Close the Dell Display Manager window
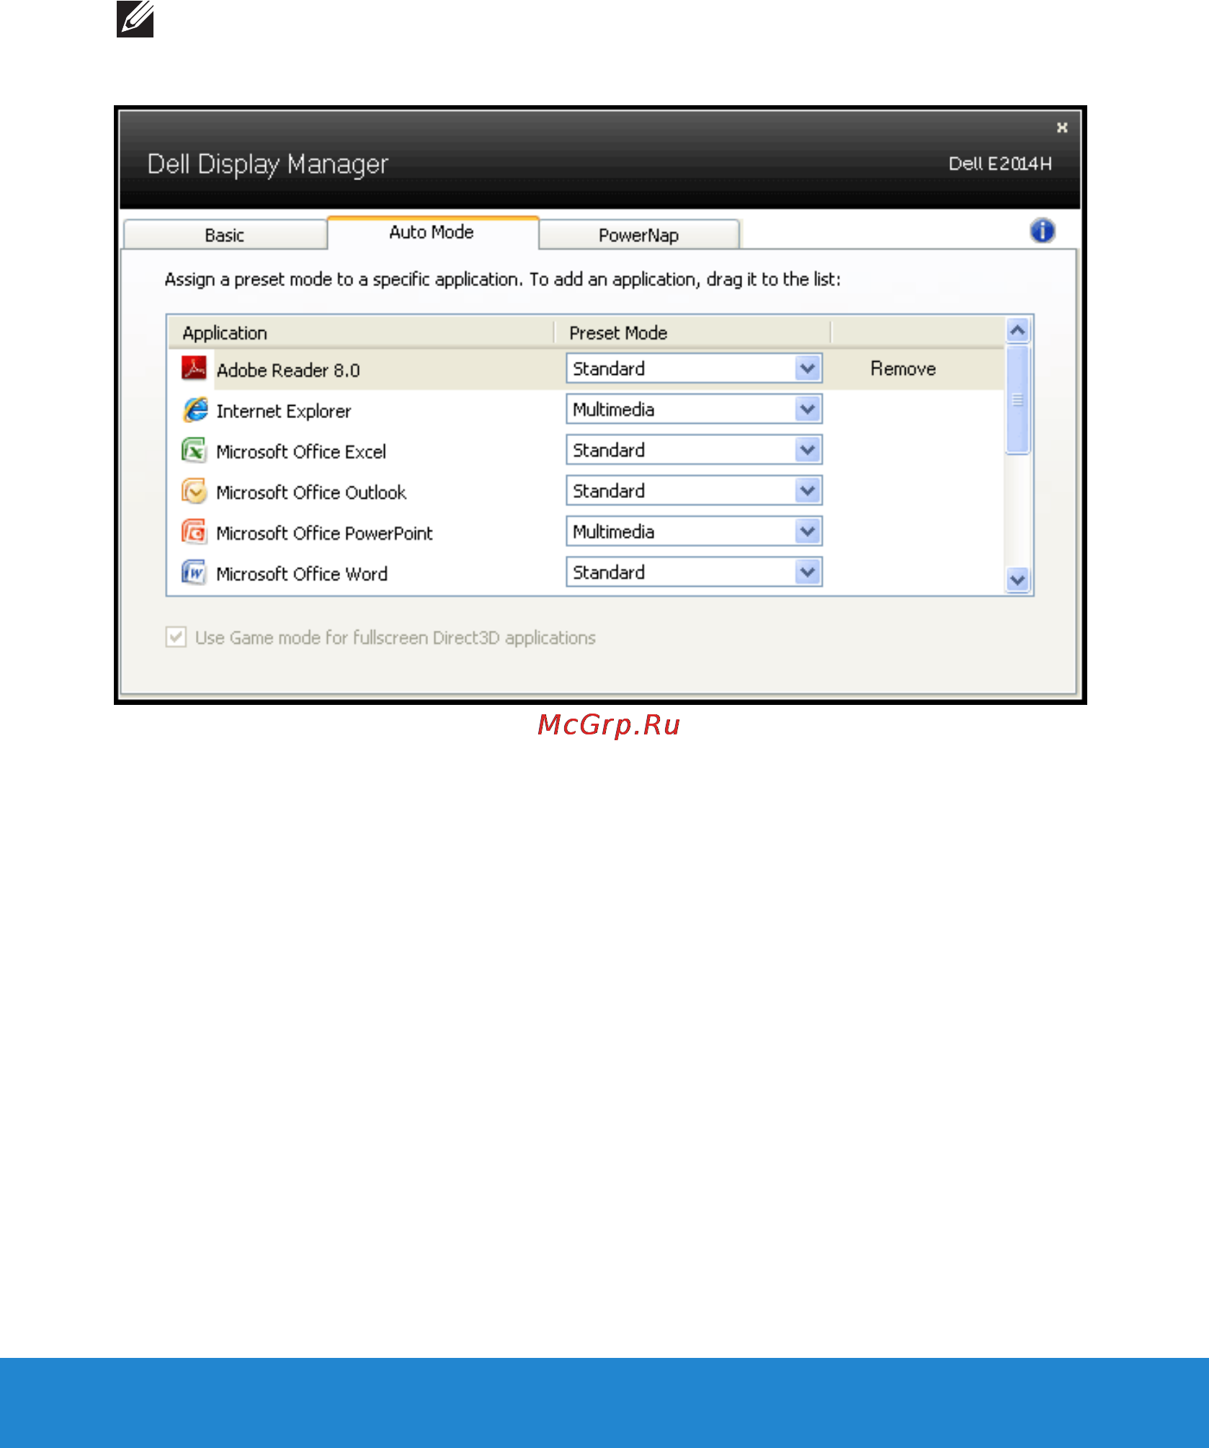The width and height of the screenshot is (1209, 1448). click(x=1062, y=128)
